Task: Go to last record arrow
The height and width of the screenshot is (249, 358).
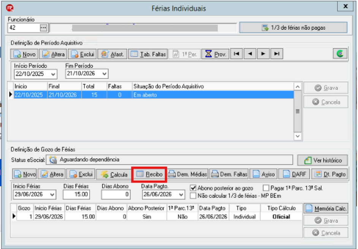Action: pos(277,54)
